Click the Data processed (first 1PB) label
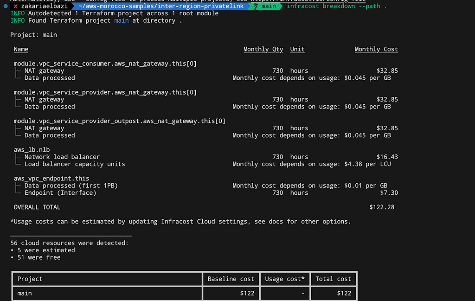475x301 pixels. tap(71, 186)
